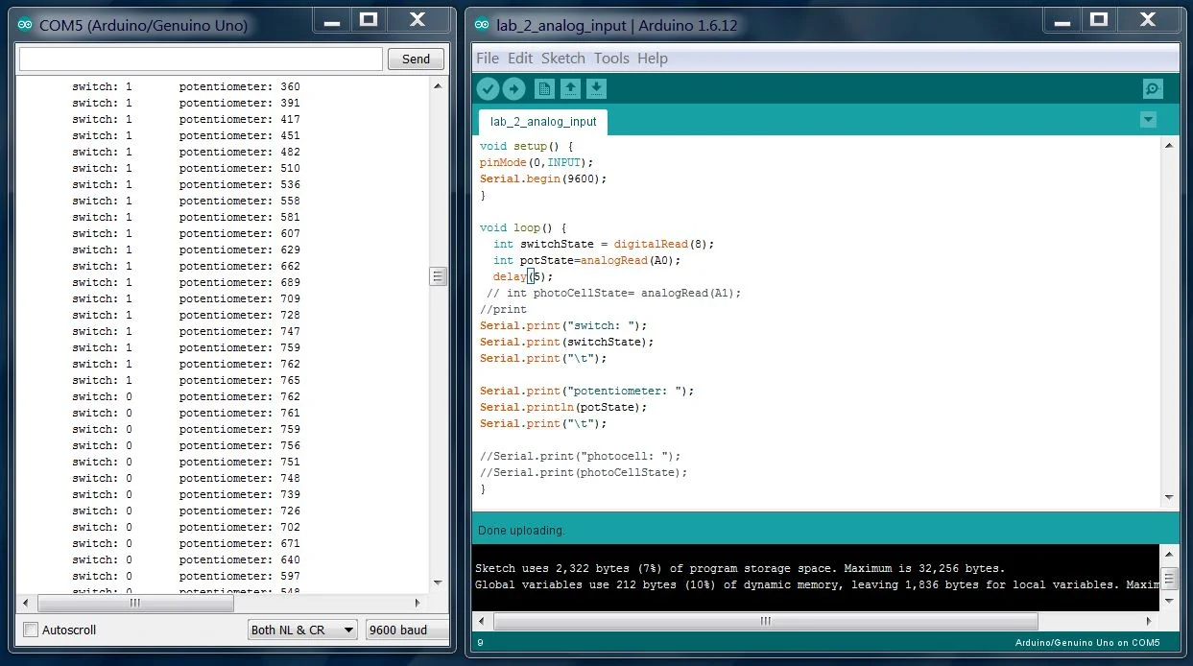Click the Arduino logo in the lab_2_analog_input window title
The image size is (1193, 666).
tap(481, 25)
